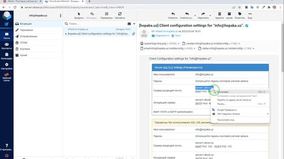Choose Перейти по адресу server1.ahost.uz
The image size is (284, 159).
click(240, 100)
